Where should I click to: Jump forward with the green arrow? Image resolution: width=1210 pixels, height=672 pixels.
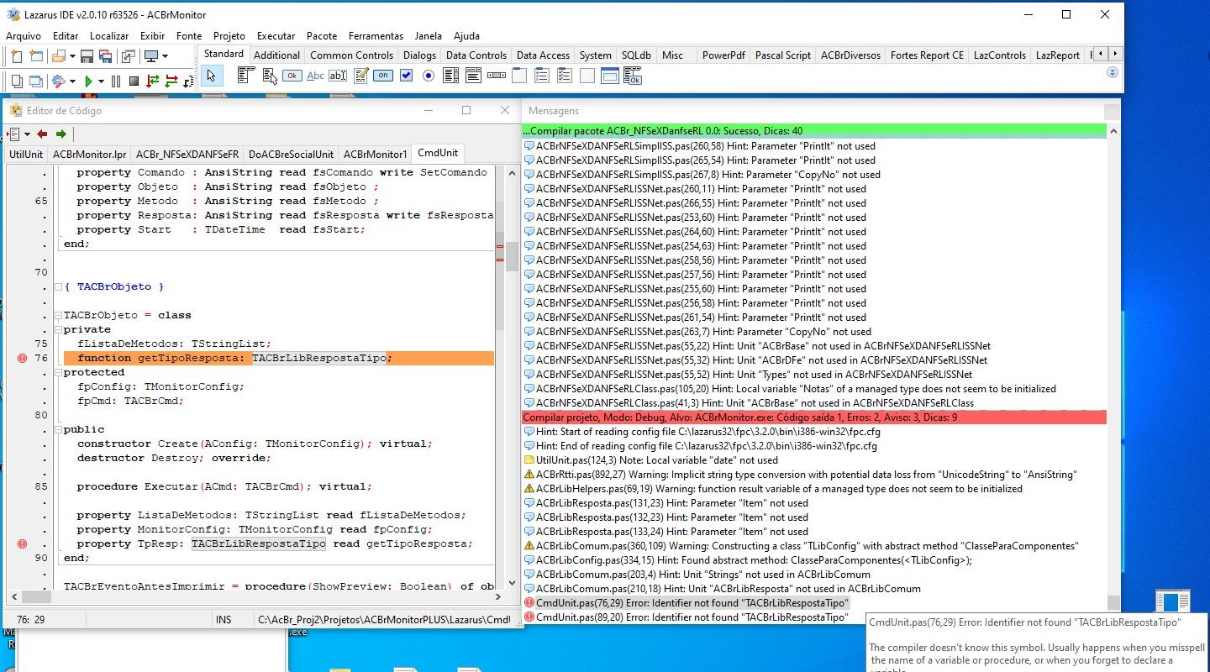click(x=60, y=134)
